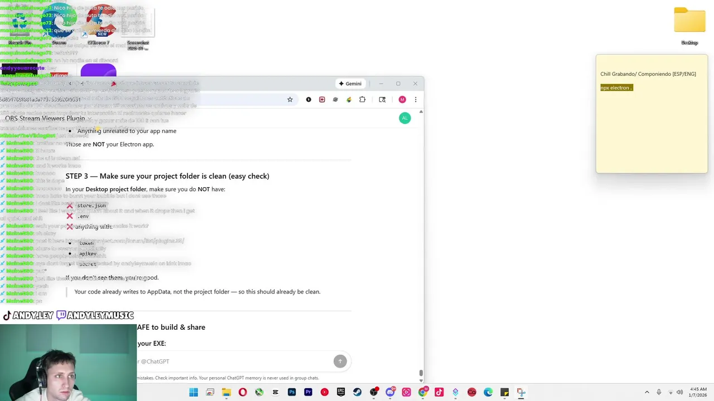Open Photoshop from the taskbar
The image size is (714, 401).
292,392
